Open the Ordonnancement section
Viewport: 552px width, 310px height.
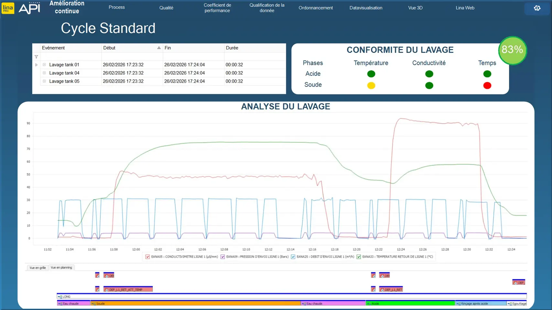tap(315, 8)
